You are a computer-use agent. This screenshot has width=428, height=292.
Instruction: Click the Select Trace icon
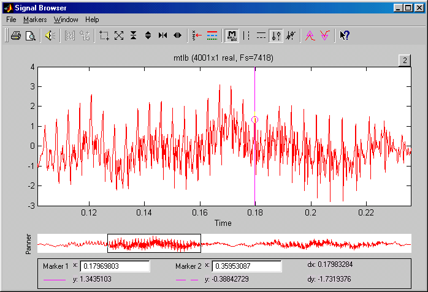click(197, 36)
